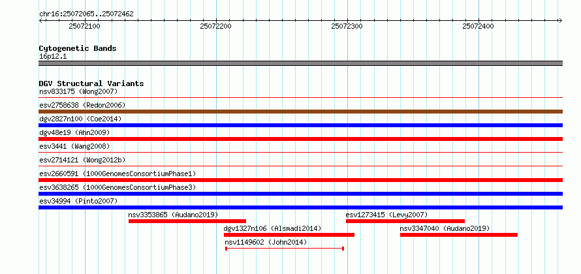Image resolution: width=581 pixels, height=274 pixels.
Task: Click the dgv48e19 (Ahn2009) label
Action: click(x=74, y=132)
